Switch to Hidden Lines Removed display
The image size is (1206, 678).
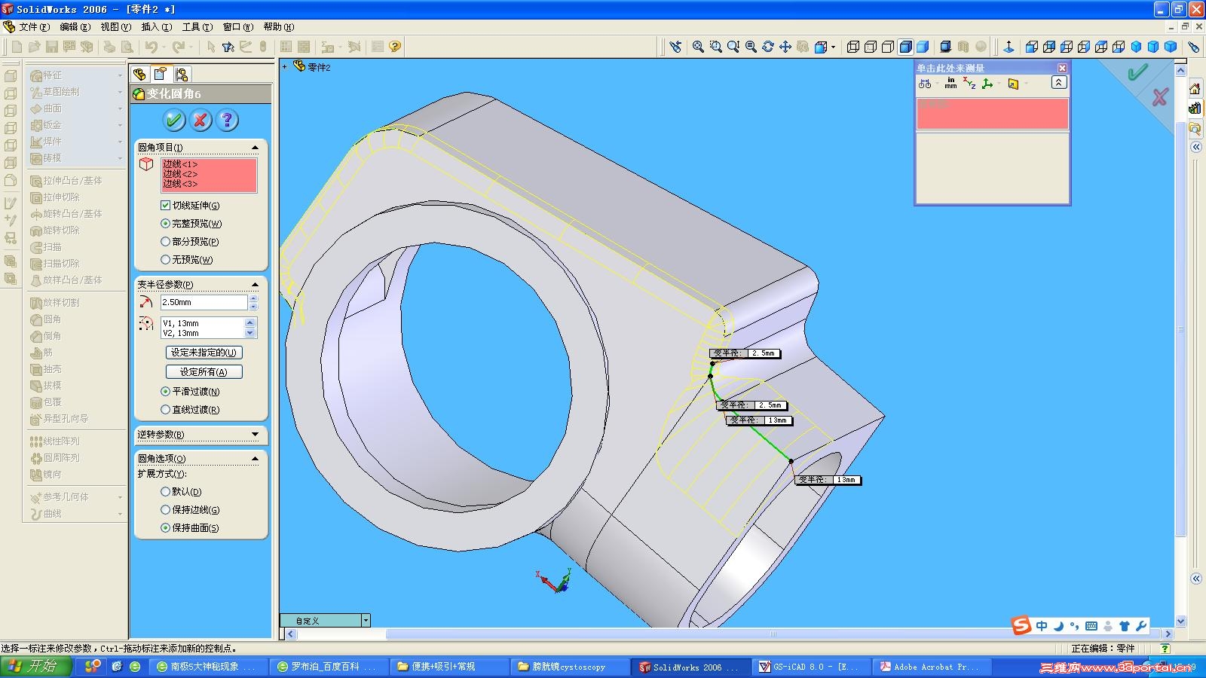[x=888, y=47]
